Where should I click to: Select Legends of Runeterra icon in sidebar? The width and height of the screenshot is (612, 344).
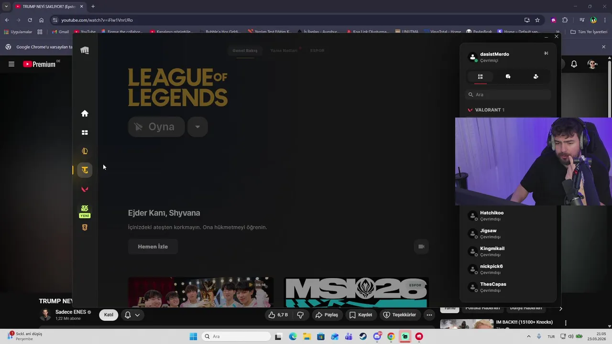[85, 227]
